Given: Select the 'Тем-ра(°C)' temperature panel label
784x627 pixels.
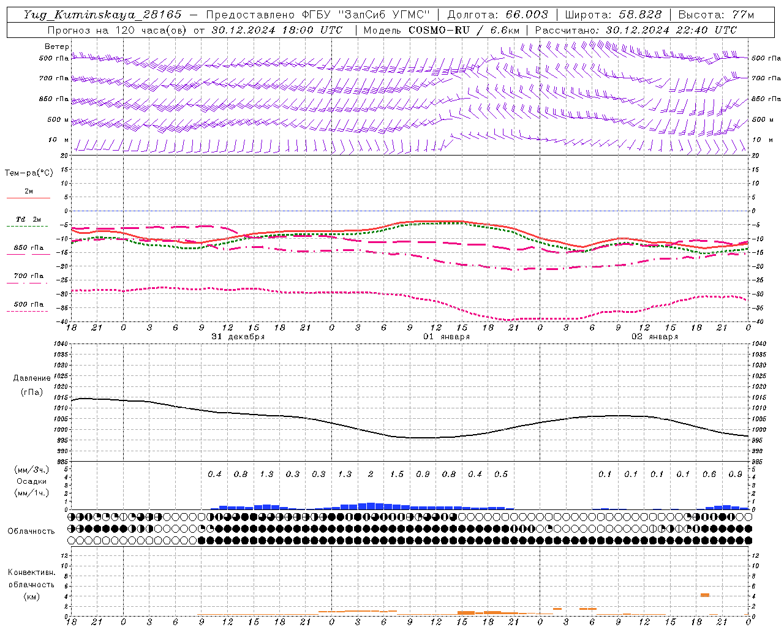Looking at the screenshot, I should tap(29, 173).
